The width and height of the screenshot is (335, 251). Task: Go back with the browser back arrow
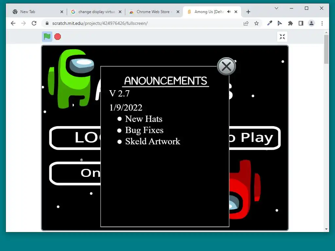pyautogui.click(x=13, y=23)
